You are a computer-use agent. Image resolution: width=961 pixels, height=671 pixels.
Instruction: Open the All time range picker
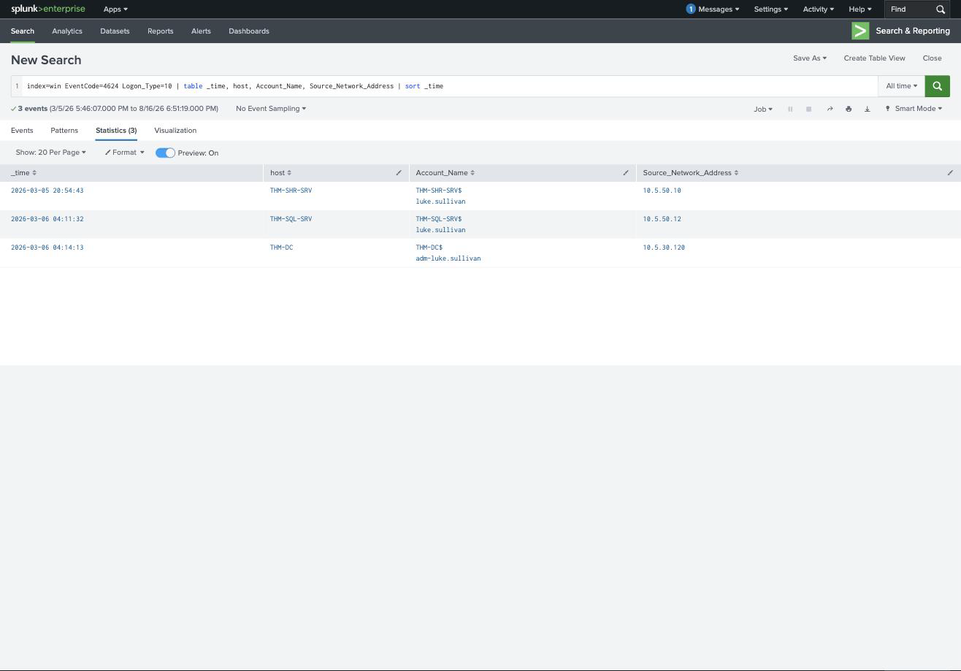(x=901, y=86)
